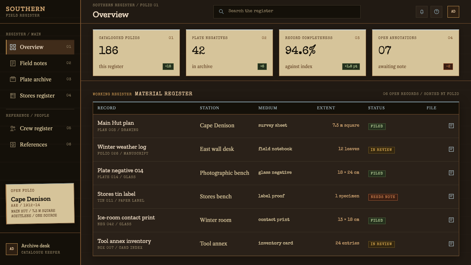Click the Stores register table icon
This screenshot has height=265, width=471.
tap(13, 96)
